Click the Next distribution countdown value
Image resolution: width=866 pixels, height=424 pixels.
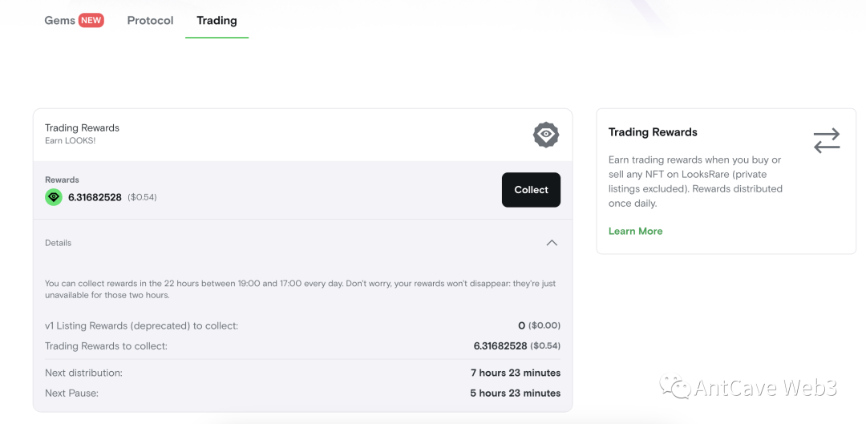pyautogui.click(x=515, y=373)
